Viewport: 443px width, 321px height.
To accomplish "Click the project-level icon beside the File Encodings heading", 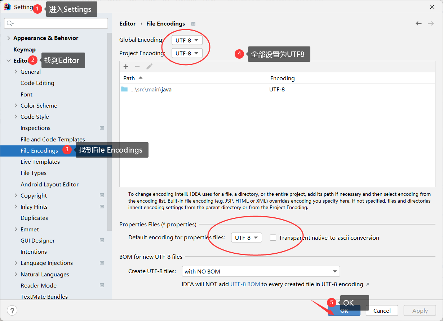I will coord(193,24).
